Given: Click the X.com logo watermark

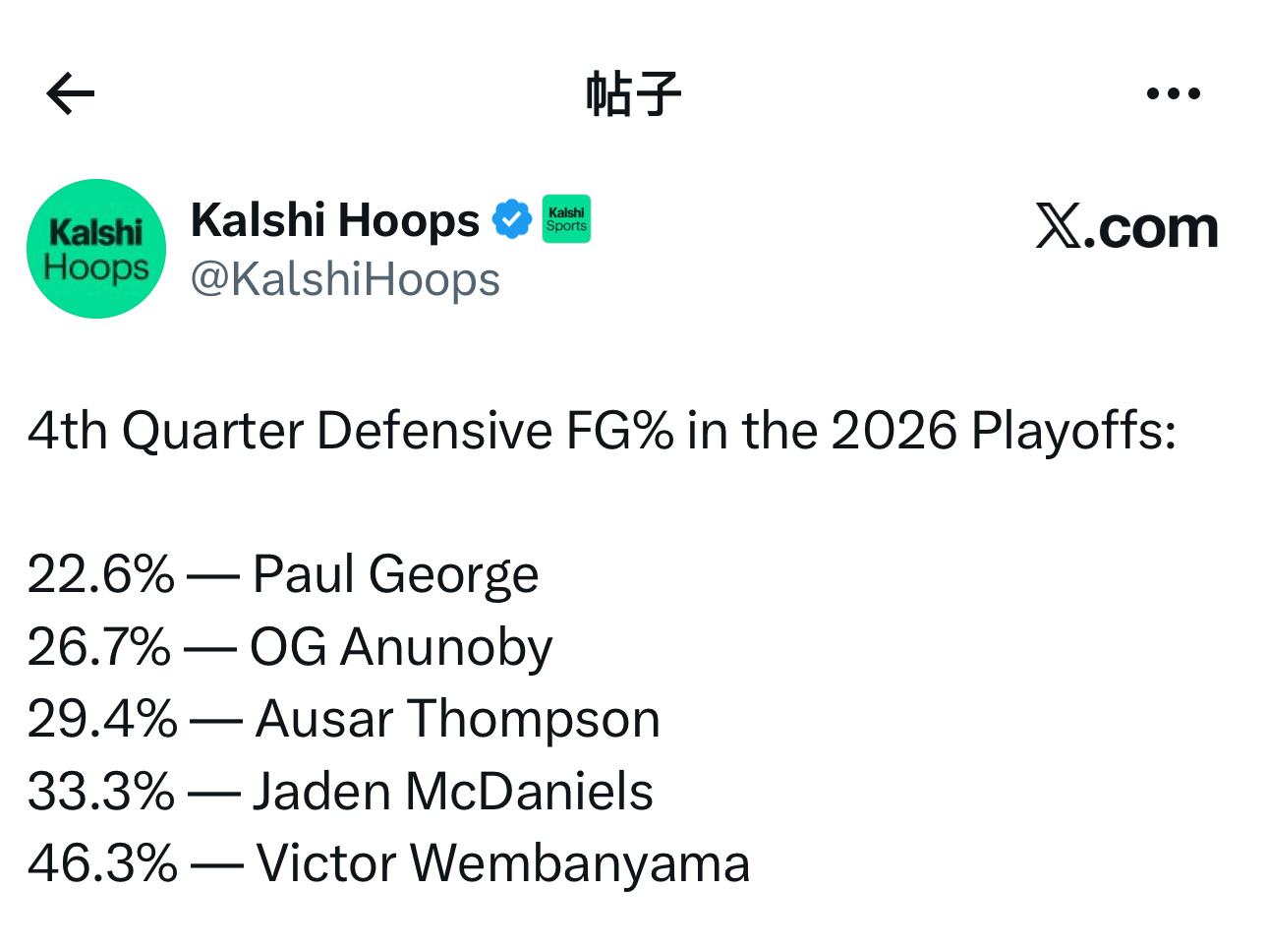Looking at the screenshot, I should [1126, 227].
